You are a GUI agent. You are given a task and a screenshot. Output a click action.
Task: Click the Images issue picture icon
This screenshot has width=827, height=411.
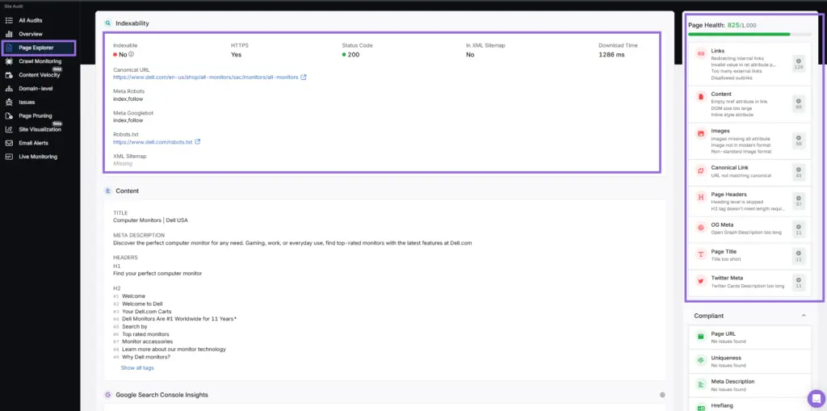[x=701, y=133]
